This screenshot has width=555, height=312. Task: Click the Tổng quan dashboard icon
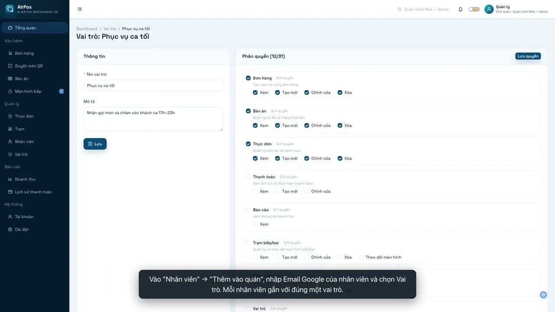point(10,28)
